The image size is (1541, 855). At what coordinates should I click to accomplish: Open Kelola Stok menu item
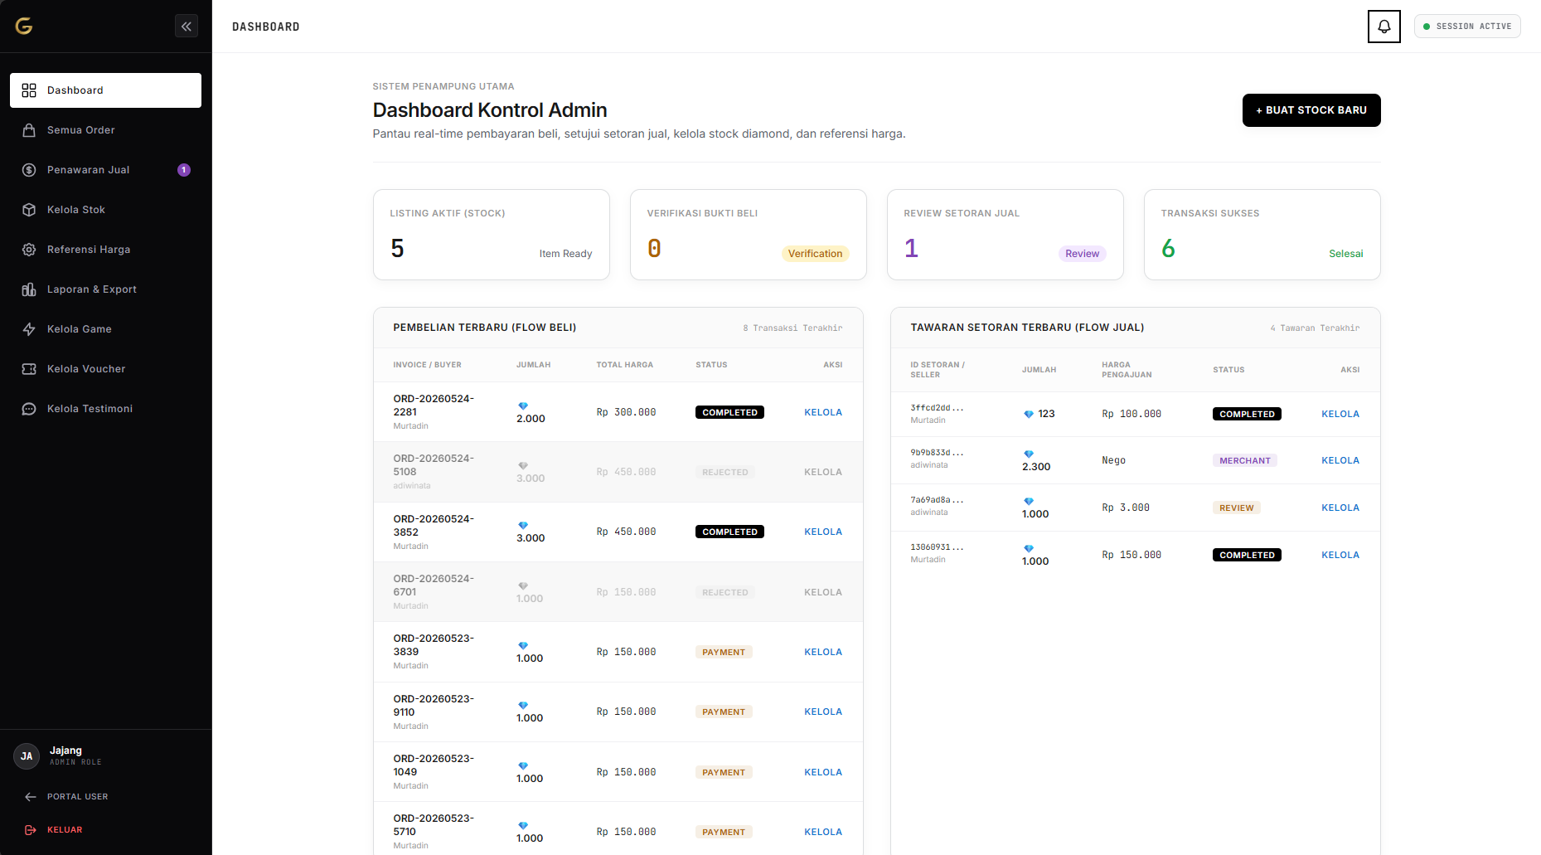(105, 210)
